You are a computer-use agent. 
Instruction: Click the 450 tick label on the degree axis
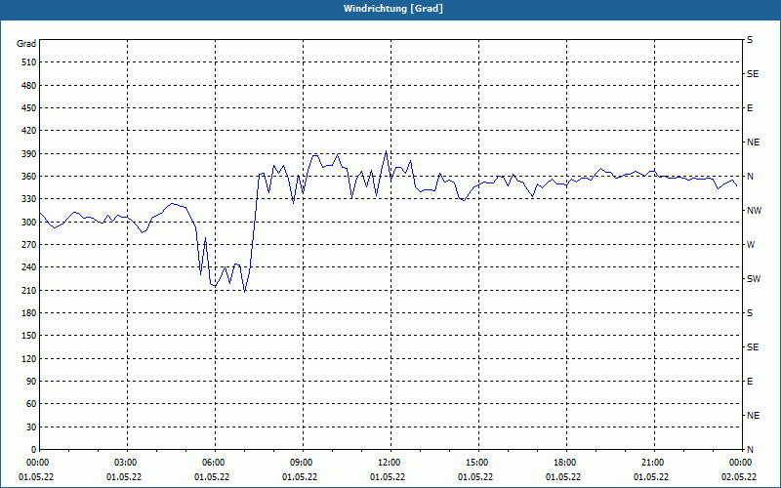[x=28, y=108]
